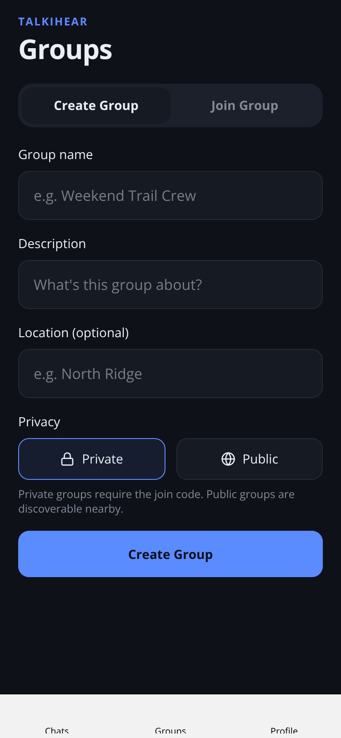Image resolution: width=341 pixels, height=738 pixels.
Task: Open Profile in the bottom navigation
Action: point(284,730)
